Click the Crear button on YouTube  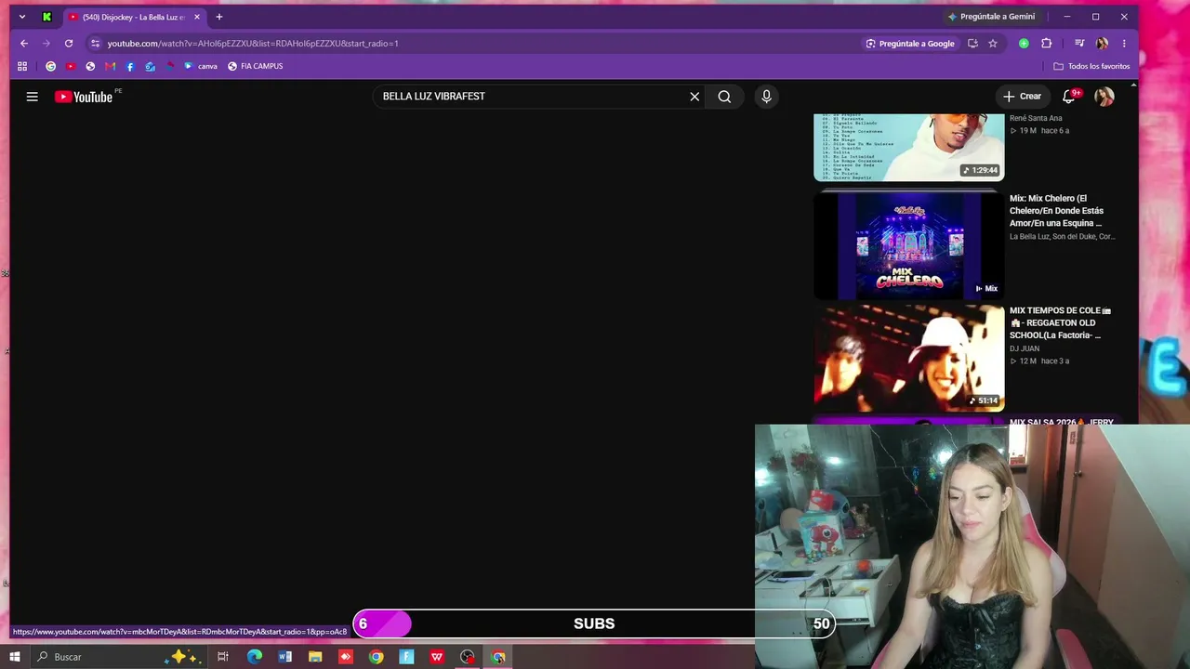1022,97
